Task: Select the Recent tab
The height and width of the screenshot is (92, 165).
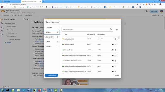Action: pos(52,32)
